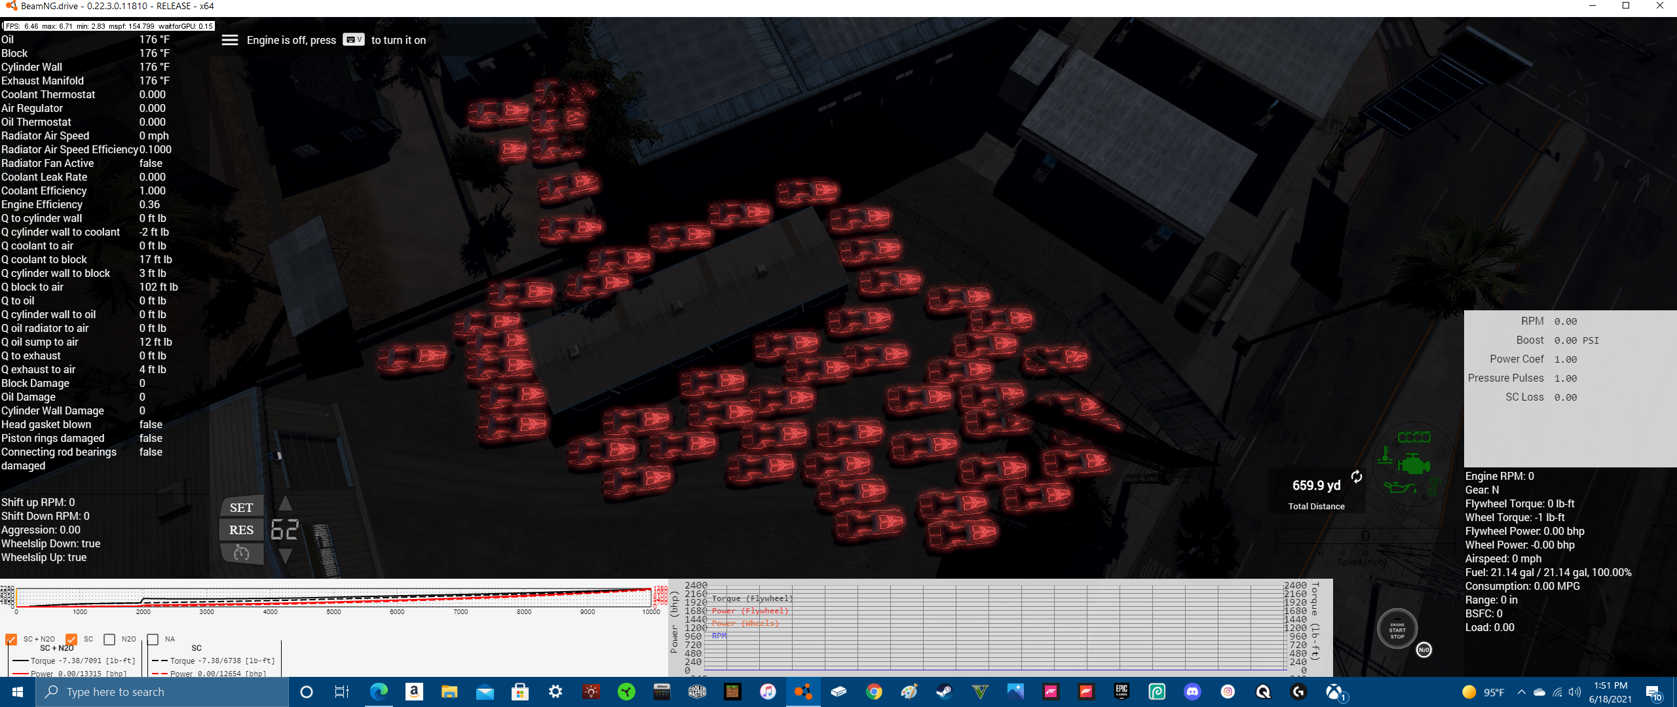Image resolution: width=1677 pixels, height=707 pixels.
Task: Click the V key hint in engine message
Action: coord(354,40)
